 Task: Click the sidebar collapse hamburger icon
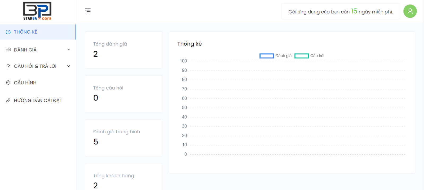coord(88,11)
